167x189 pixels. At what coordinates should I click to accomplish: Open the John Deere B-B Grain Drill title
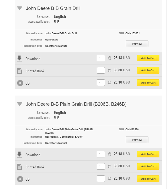click(x=53, y=8)
